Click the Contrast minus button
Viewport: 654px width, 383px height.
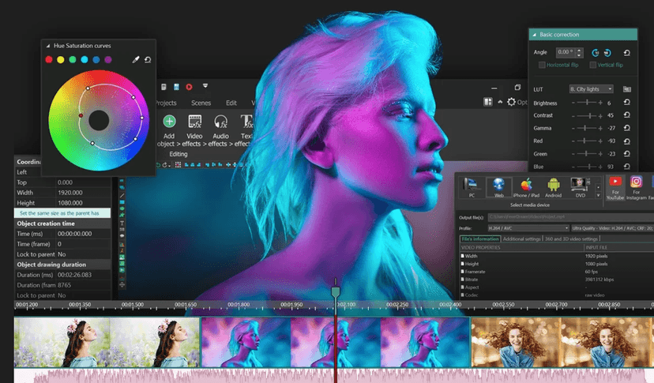573,115
